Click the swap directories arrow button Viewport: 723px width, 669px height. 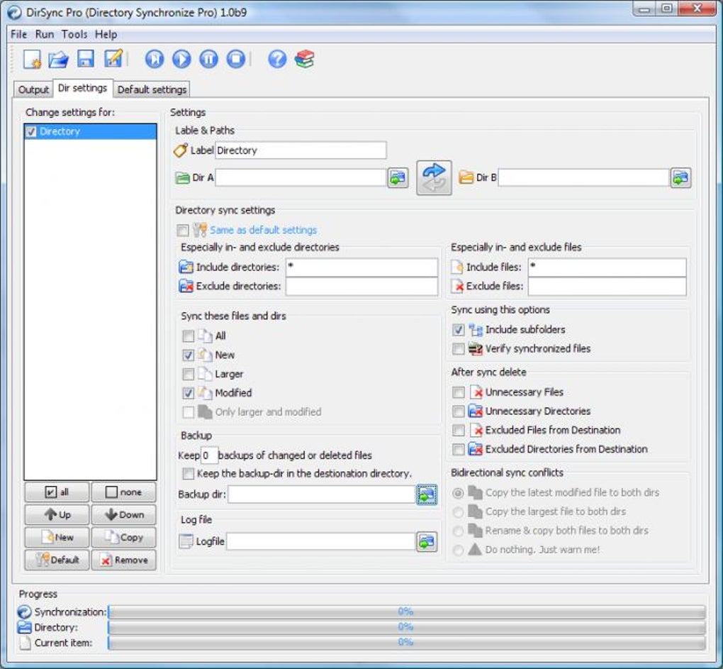coord(434,177)
